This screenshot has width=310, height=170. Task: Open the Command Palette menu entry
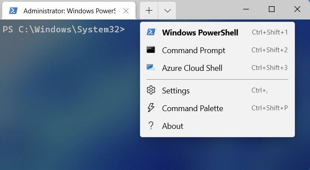pos(217,108)
